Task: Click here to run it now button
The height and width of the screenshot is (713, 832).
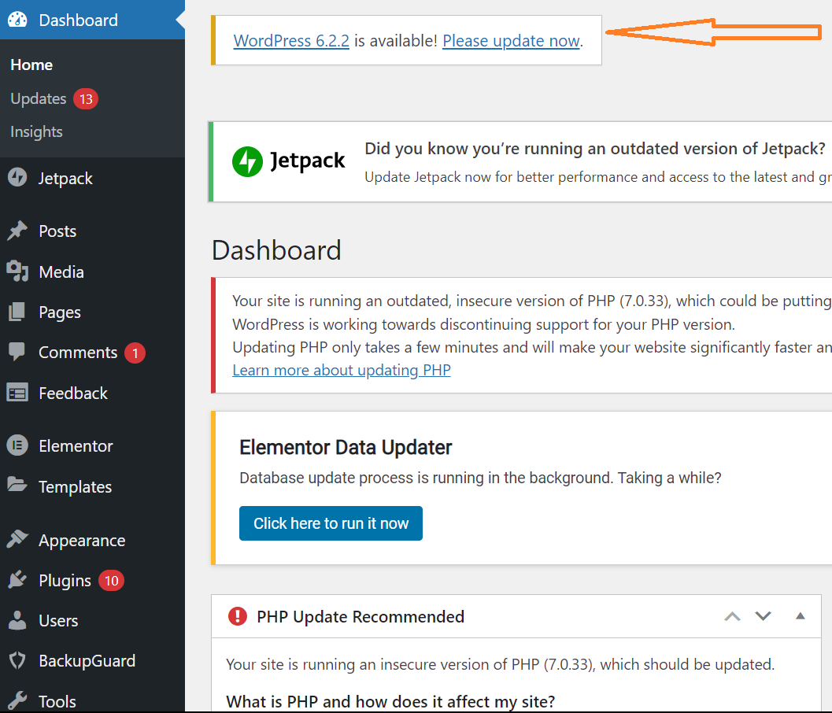Action: tap(331, 523)
